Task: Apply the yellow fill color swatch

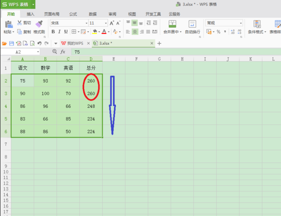Action: coord(95,32)
